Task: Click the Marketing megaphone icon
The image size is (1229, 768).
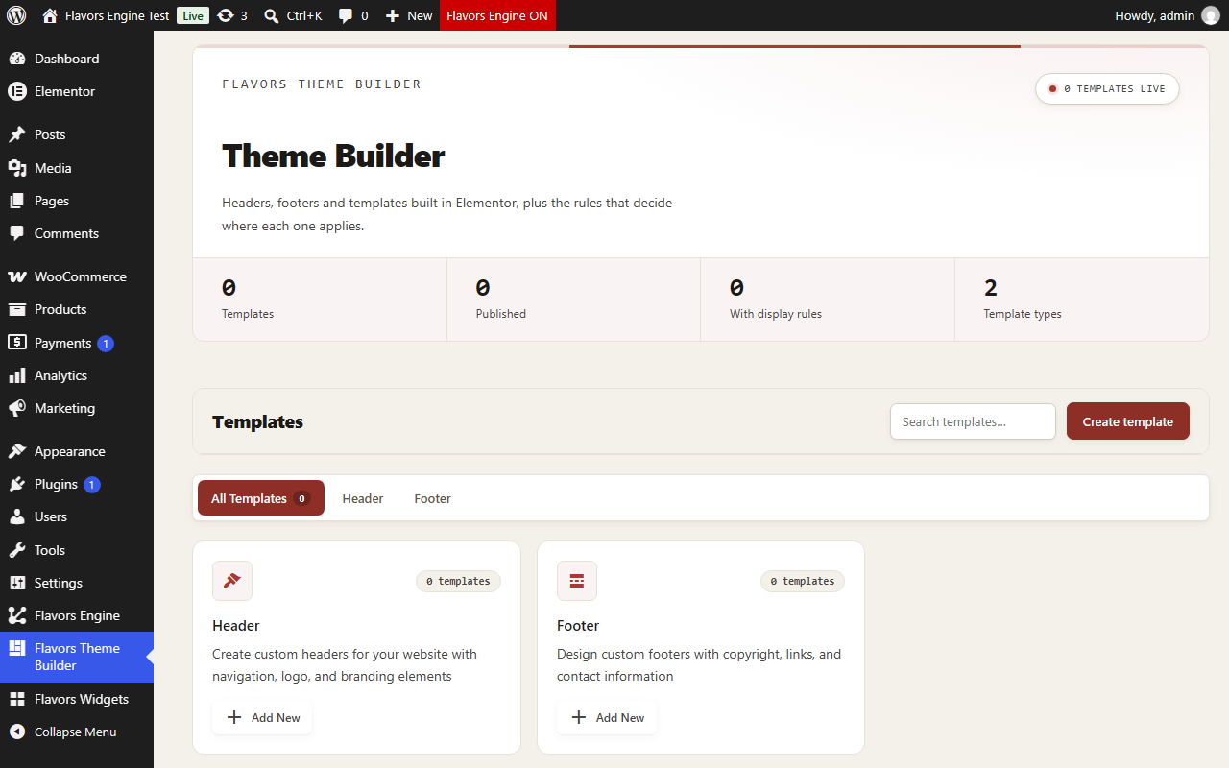Action: point(16,408)
